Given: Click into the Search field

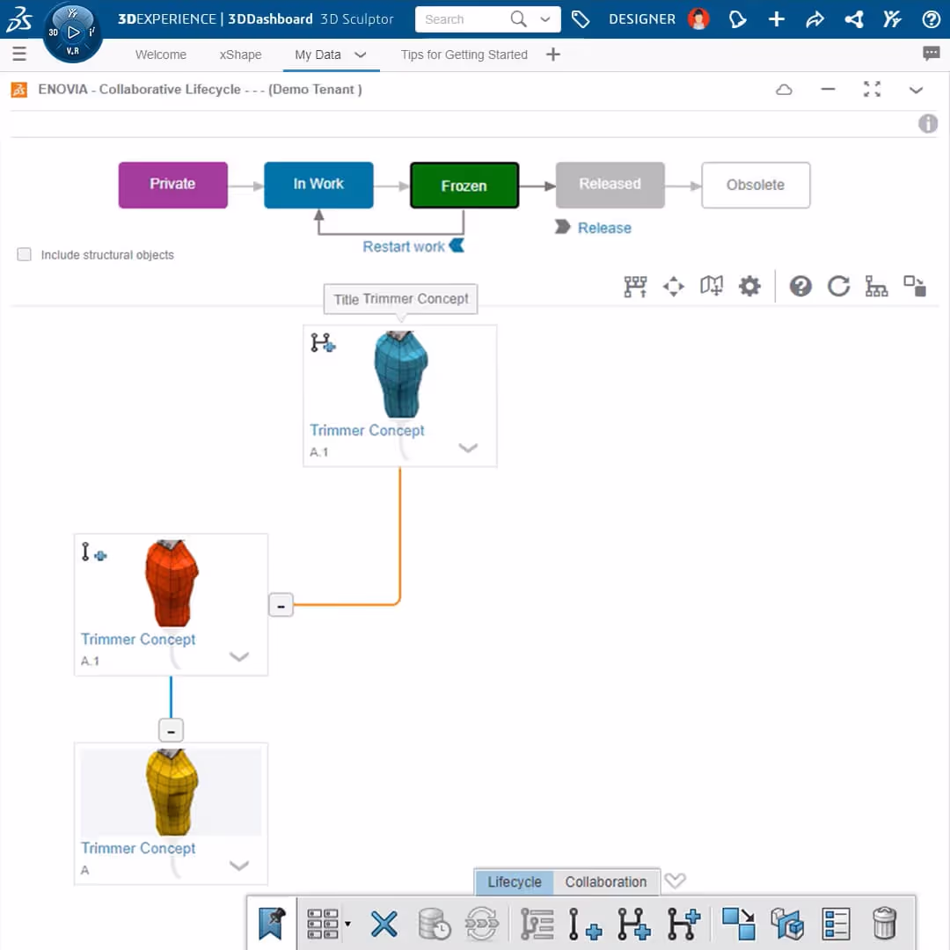Looking at the screenshot, I should (464, 19).
